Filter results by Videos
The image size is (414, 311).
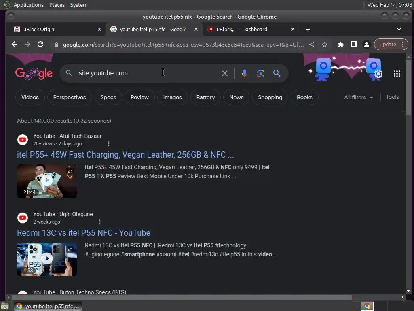(30, 97)
